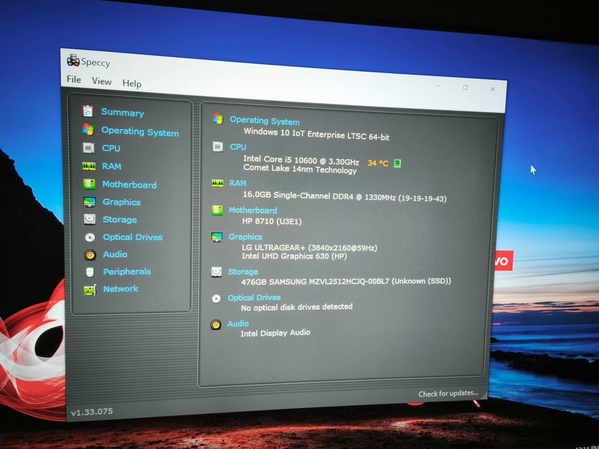Select Peripherals in the sidebar

[x=127, y=271]
